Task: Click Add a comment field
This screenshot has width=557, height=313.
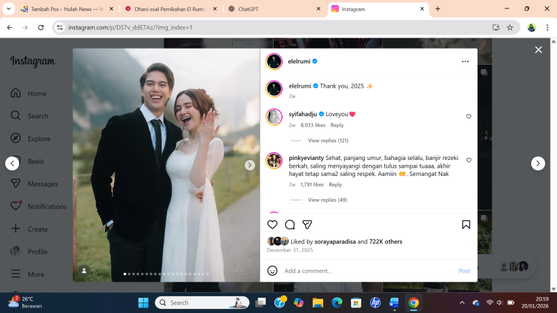Action: [368, 271]
